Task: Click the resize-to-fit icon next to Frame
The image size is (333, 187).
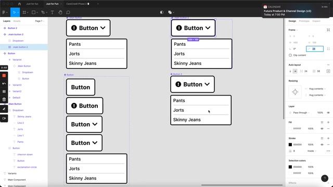Action: tap(328, 30)
